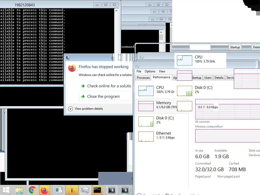The height and width of the screenshot is (195, 260).
Task: Click the Memory composition label
Action: (x=209, y=126)
